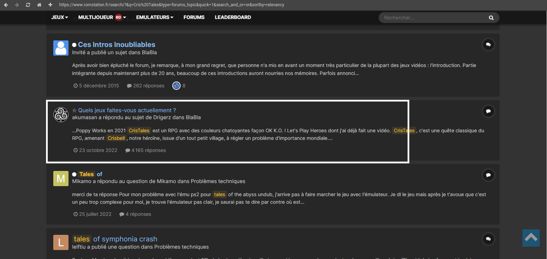Viewport: 547px width, 259px height.
Task: Go back with the browser back arrow
Action: [x=6, y=5]
